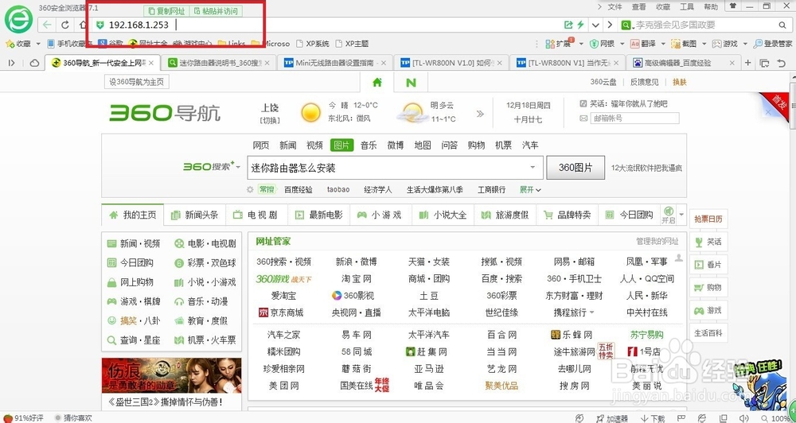Screen dimensions: 796x423
Task: Click the 切换 city switch link
Action: tap(270, 120)
